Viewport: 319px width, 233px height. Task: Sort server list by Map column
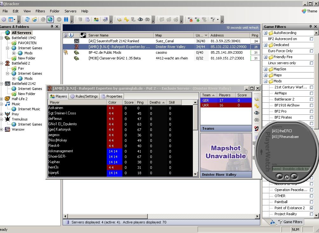click(x=173, y=35)
